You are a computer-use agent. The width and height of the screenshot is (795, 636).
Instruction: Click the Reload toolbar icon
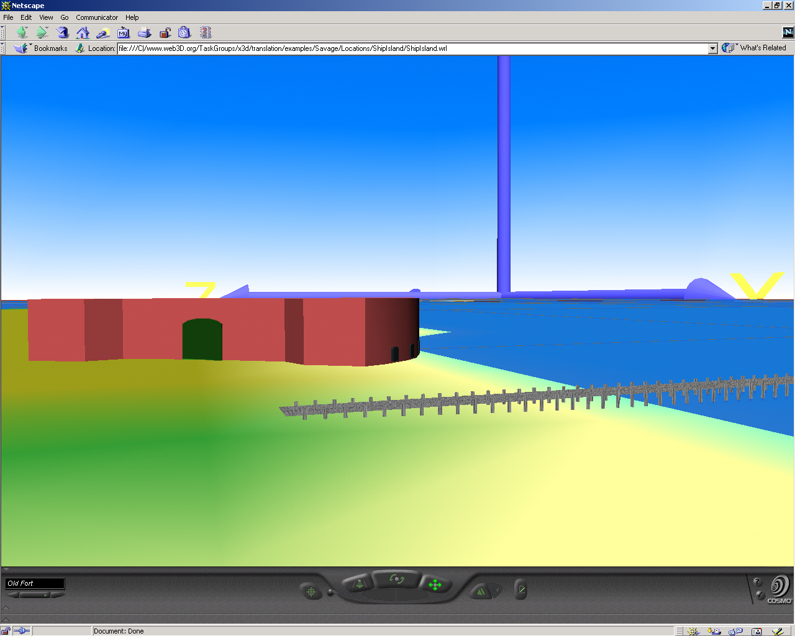[x=62, y=33]
